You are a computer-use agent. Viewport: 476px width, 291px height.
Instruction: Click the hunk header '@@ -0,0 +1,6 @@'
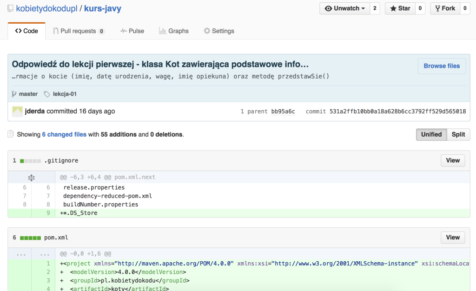(86, 254)
